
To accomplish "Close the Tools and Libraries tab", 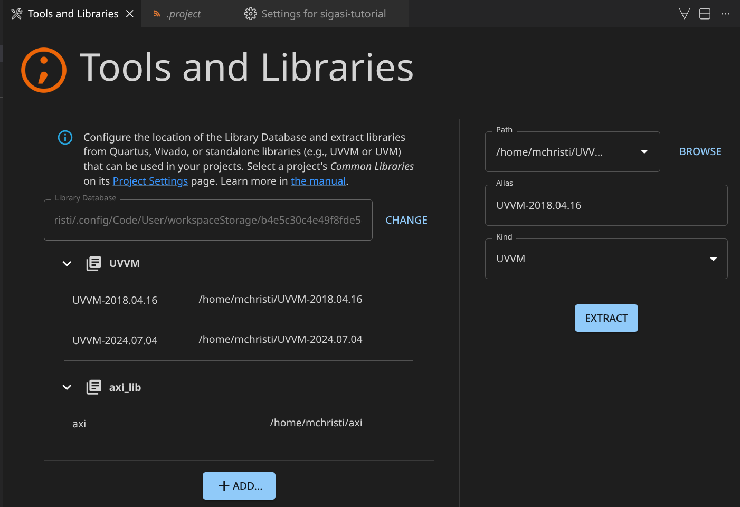I will point(130,14).
